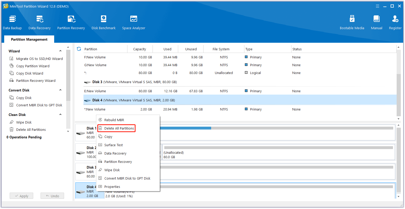
Task: Select Data Recovery in the context menu
Action: [128, 153]
